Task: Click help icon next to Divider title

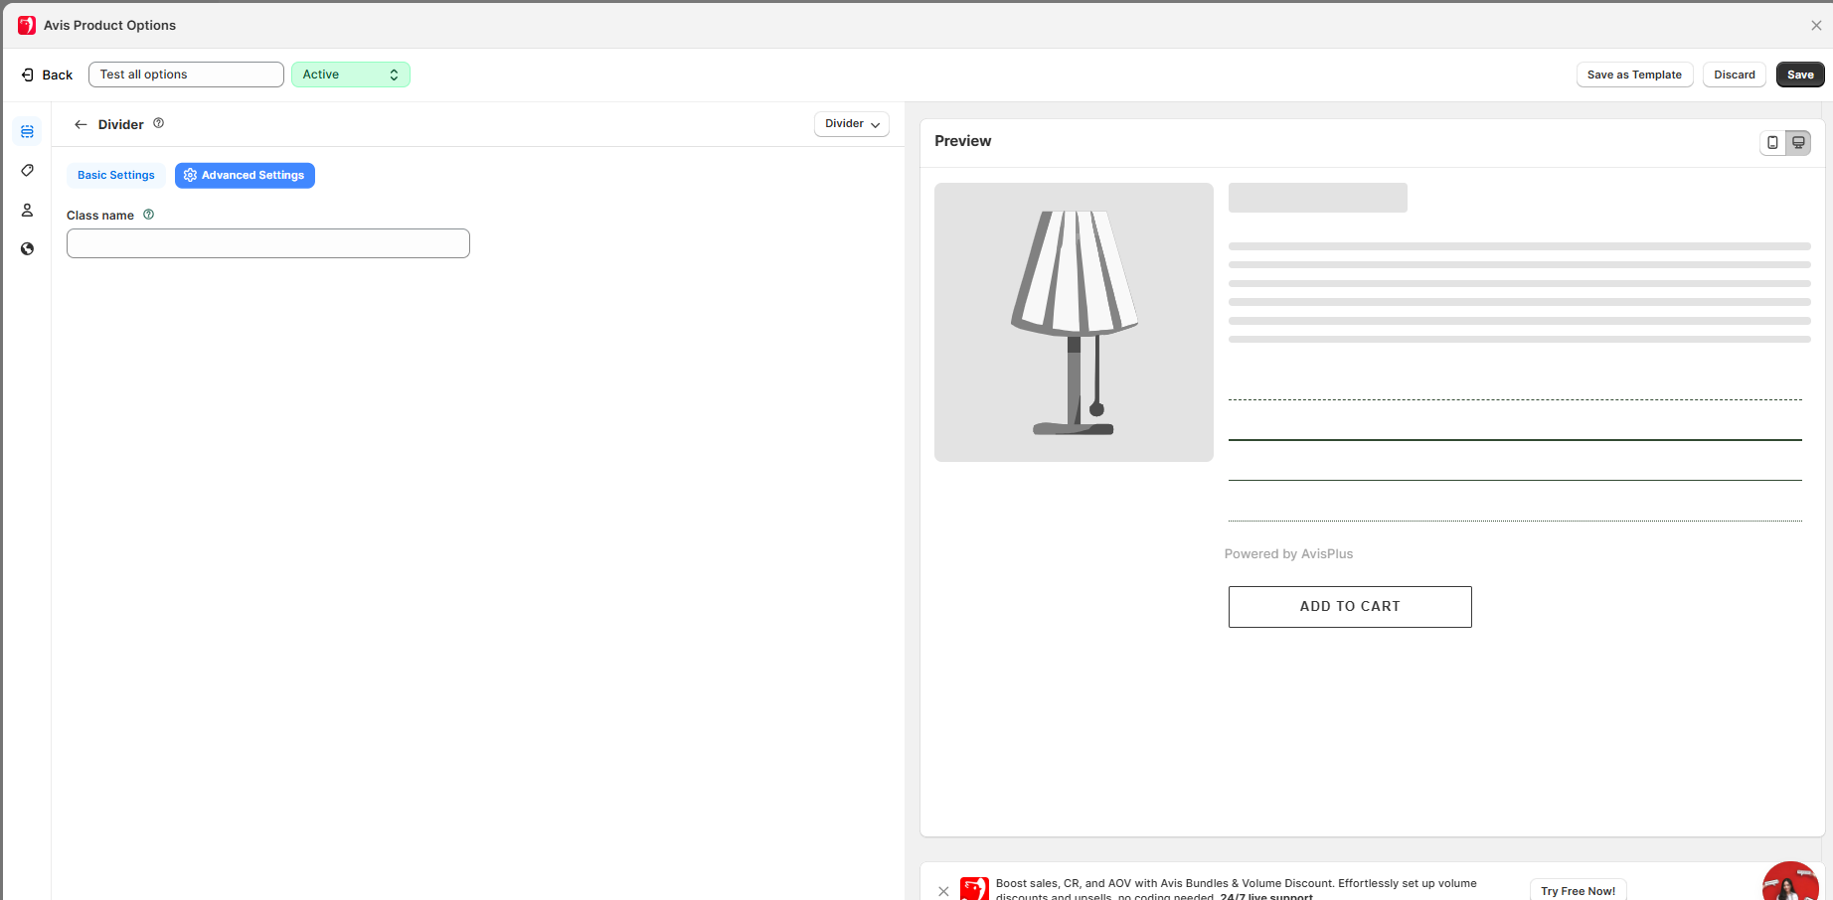Action: coord(158,123)
